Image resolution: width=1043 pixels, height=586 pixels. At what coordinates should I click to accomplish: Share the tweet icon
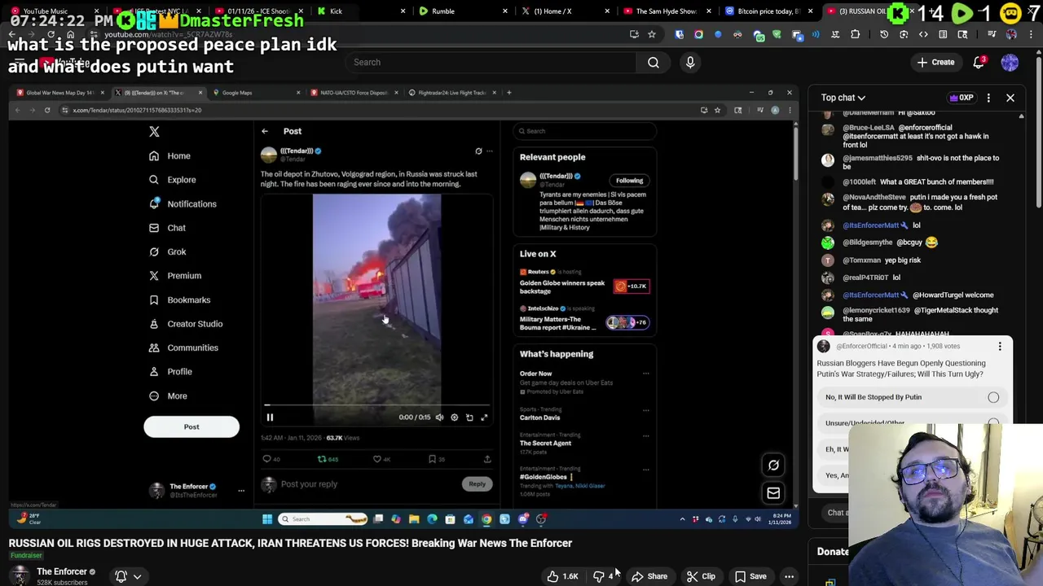point(487,459)
